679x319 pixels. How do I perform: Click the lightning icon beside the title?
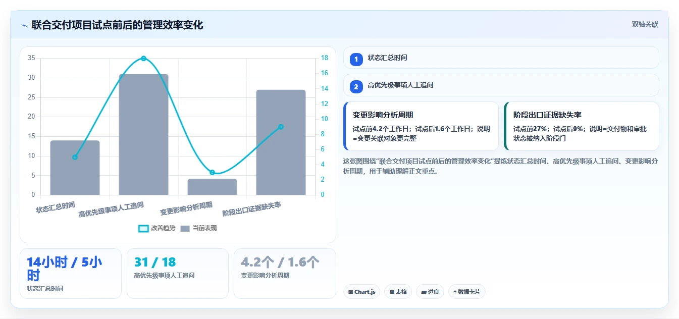(x=24, y=25)
